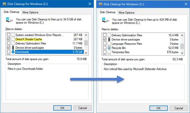Check Delivery Optimization Files in right window
Image resolution: width=190 pixels, height=113 pixels.
point(105,35)
